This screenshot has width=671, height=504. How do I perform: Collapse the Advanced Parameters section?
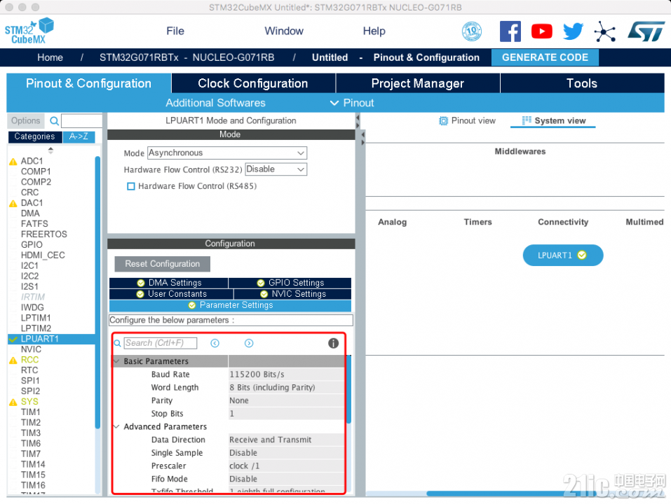[116, 427]
